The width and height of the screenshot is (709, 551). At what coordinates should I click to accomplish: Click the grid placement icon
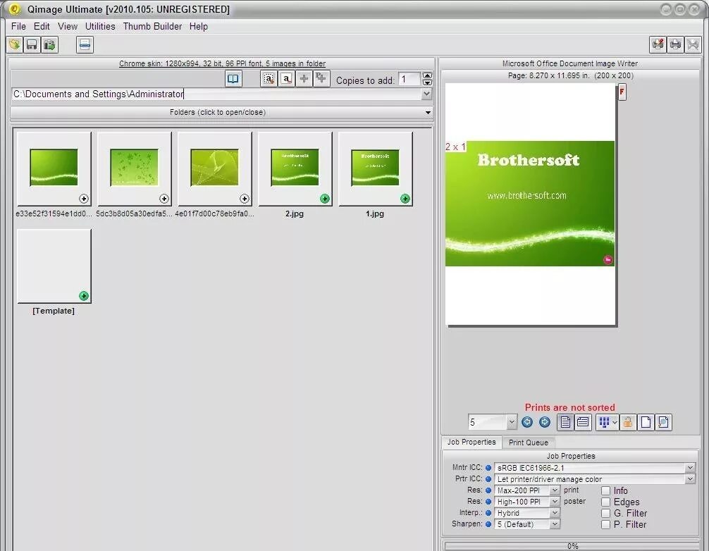[x=607, y=422]
